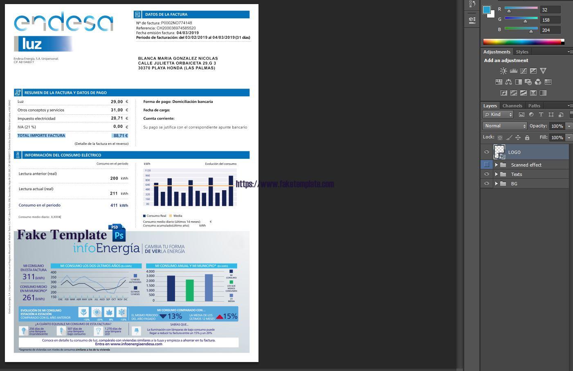Image resolution: width=573 pixels, height=371 pixels.
Task: Open the blend mode dropdown showing Normal
Action: point(505,126)
